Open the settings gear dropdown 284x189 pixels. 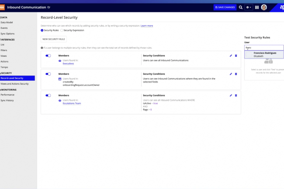(248, 7)
